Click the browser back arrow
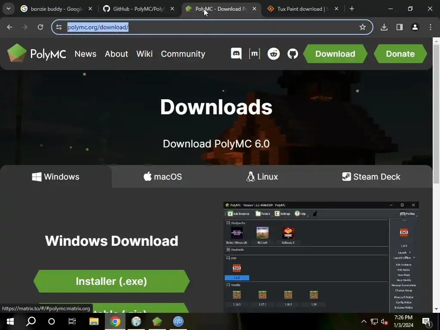The height and width of the screenshot is (330, 440). point(9,27)
